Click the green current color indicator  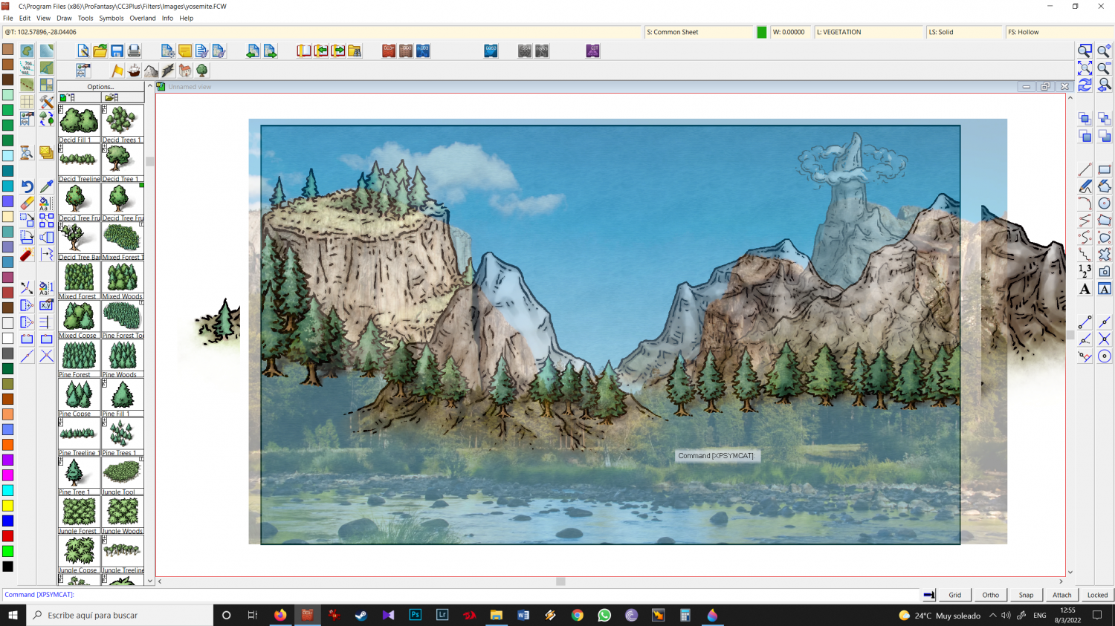coord(762,32)
